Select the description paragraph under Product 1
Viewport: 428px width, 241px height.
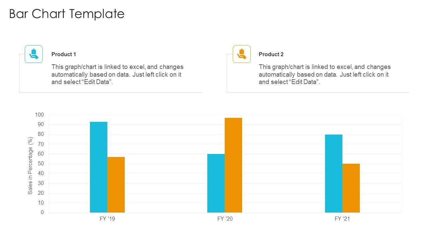[117, 74]
